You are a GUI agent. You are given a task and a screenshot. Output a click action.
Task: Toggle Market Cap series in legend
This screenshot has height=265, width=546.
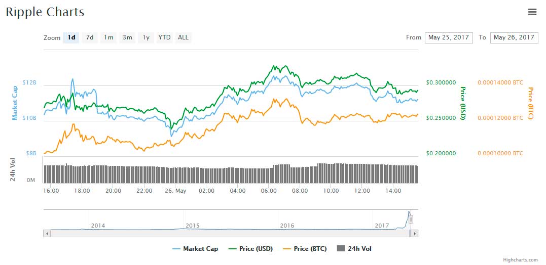click(x=195, y=249)
